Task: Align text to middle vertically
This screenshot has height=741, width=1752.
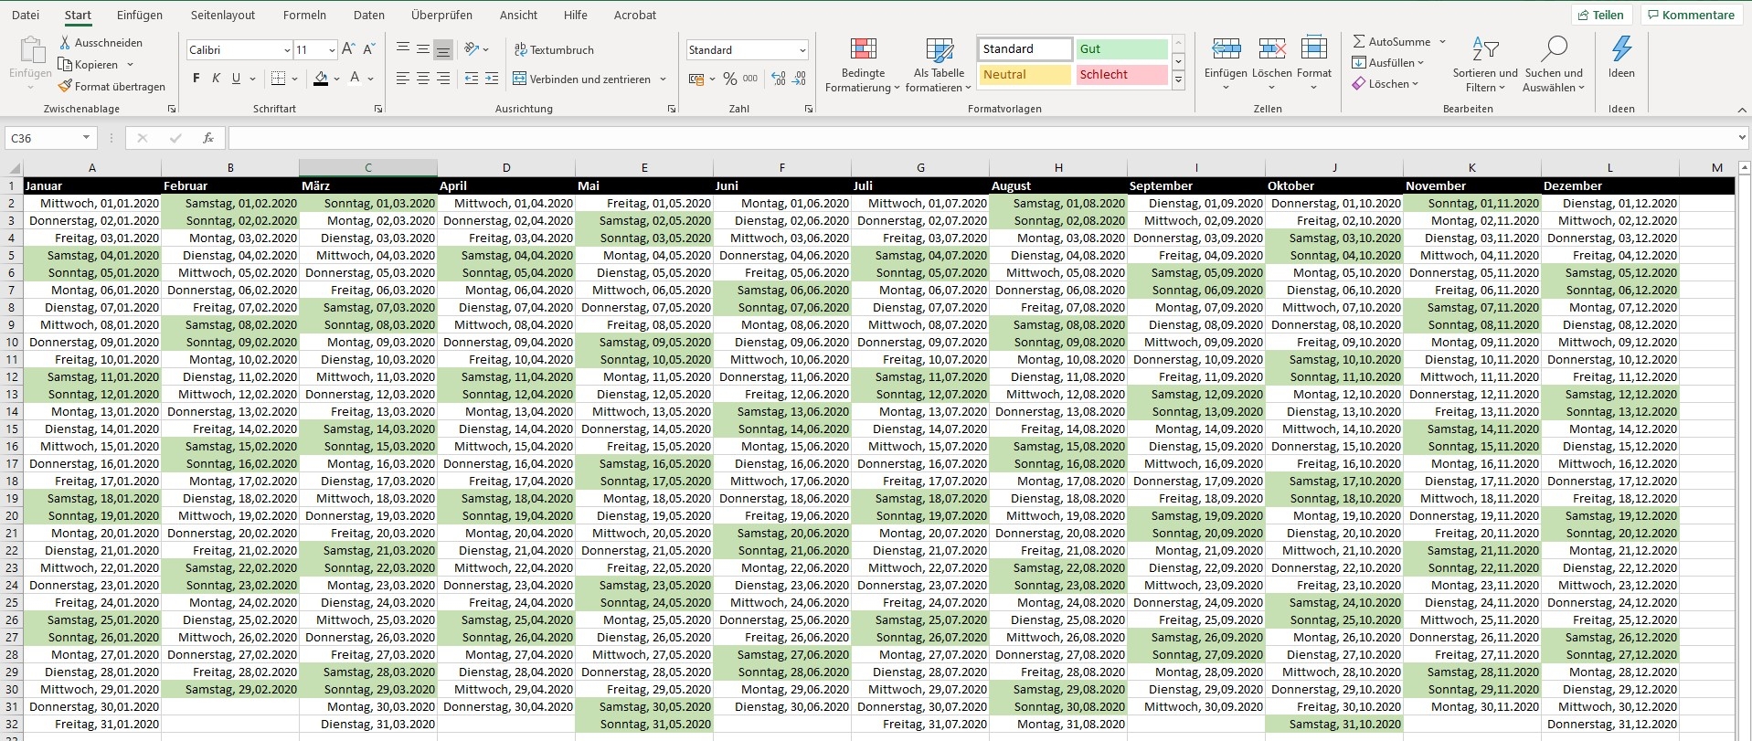Action: coord(423,48)
